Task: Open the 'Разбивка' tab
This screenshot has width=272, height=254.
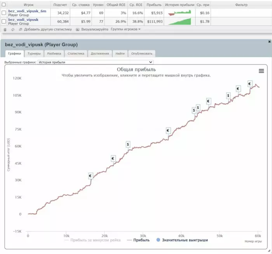Action: pos(54,54)
